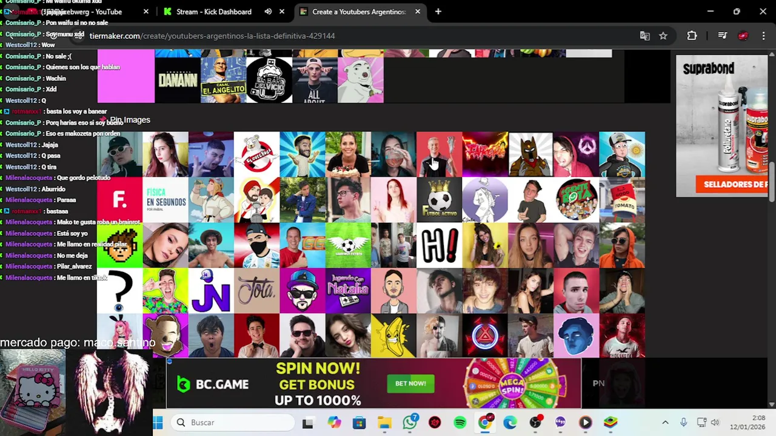This screenshot has width=776, height=436.
Task: Pick the Jota. script logo image
Action: (256, 291)
